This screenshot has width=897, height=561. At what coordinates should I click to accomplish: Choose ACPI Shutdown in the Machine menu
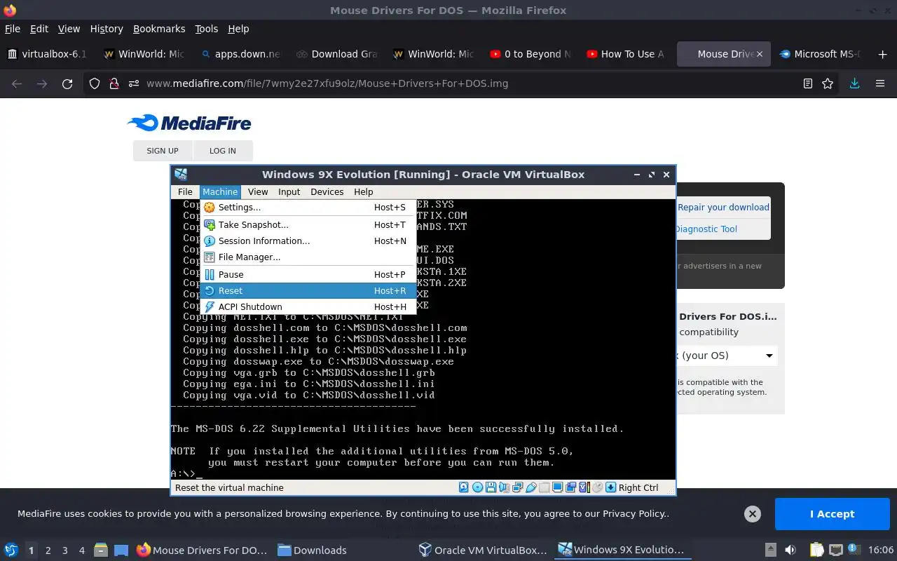pyautogui.click(x=308, y=306)
